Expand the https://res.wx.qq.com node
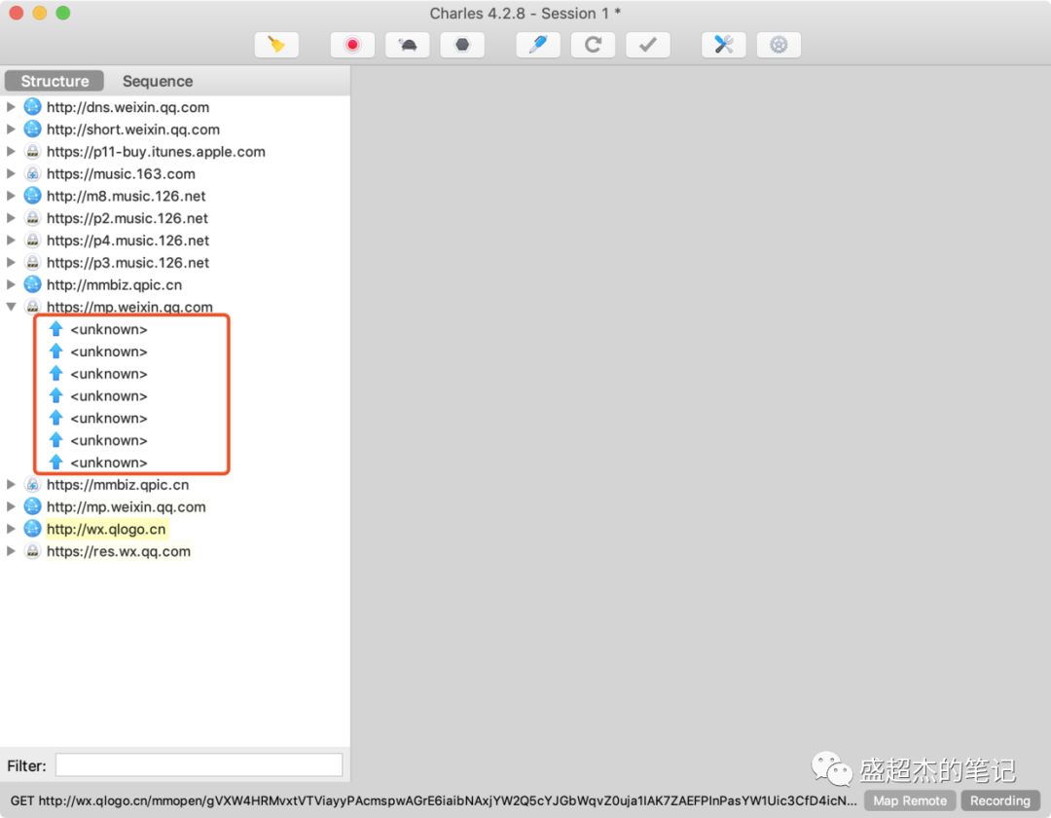Image resolution: width=1051 pixels, height=818 pixels. 11,550
